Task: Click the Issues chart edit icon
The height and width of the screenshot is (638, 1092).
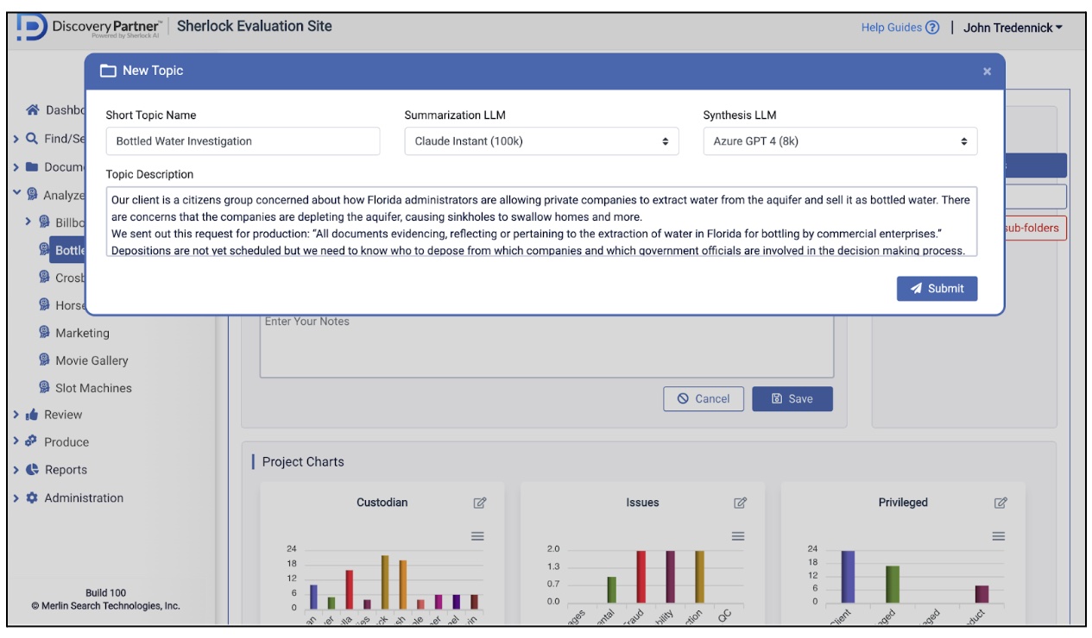Action: [x=740, y=503]
